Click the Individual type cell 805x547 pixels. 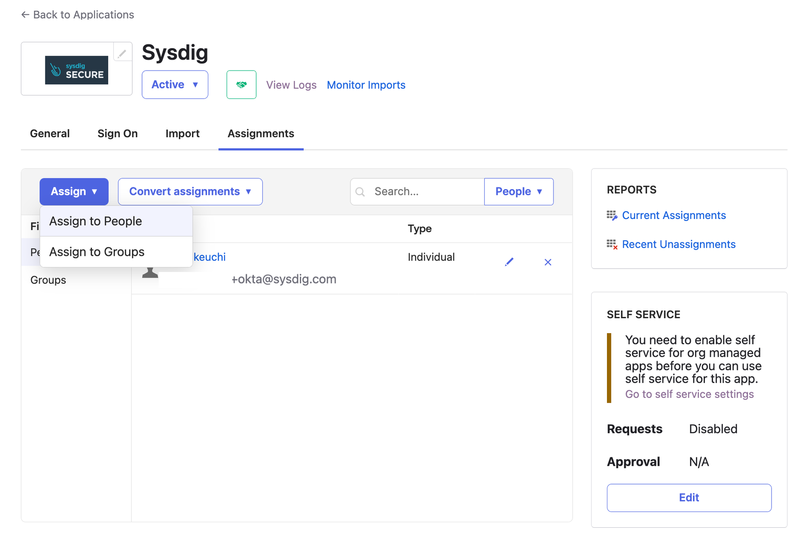[x=431, y=257]
